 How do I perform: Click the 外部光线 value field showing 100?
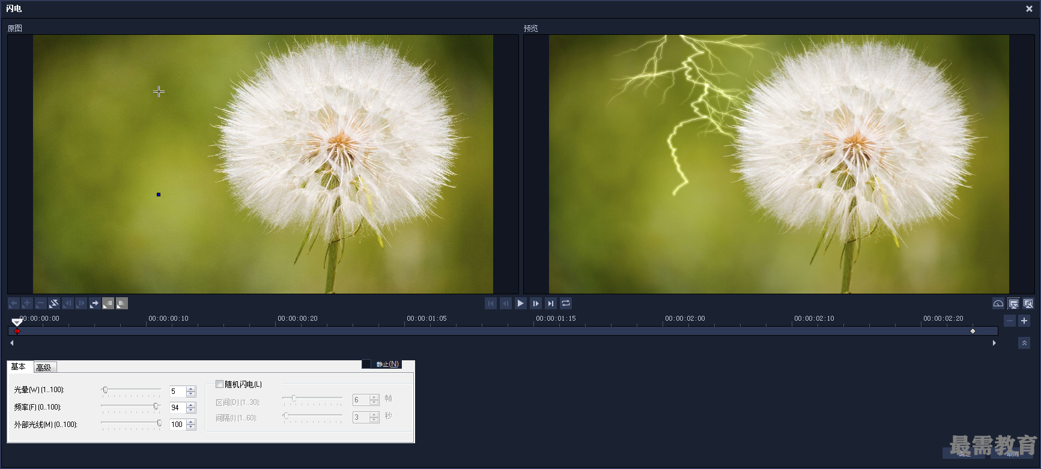pos(178,425)
